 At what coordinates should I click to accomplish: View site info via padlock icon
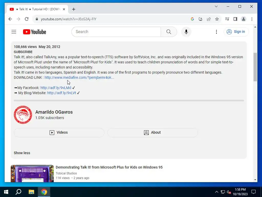click(x=37, y=19)
